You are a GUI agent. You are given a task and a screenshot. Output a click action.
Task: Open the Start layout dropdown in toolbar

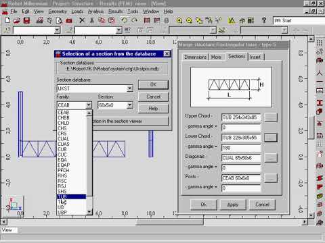299,21
